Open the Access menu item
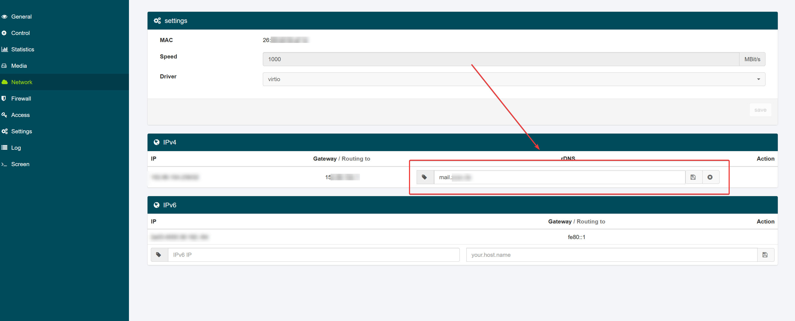Screen dimensions: 795x321 [x=20, y=115]
